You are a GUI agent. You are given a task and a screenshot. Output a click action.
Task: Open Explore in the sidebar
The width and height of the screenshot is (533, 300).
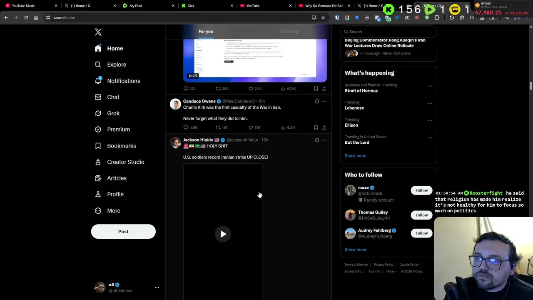(110, 65)
